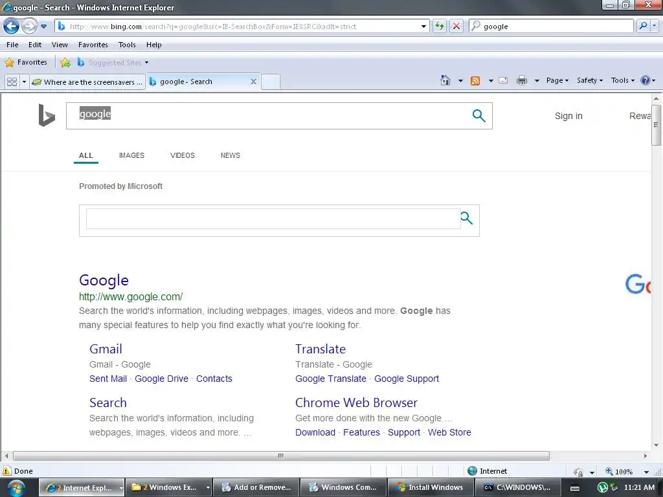
Task: Click the Windows Start orb
Action: click(x=16, y=488)
